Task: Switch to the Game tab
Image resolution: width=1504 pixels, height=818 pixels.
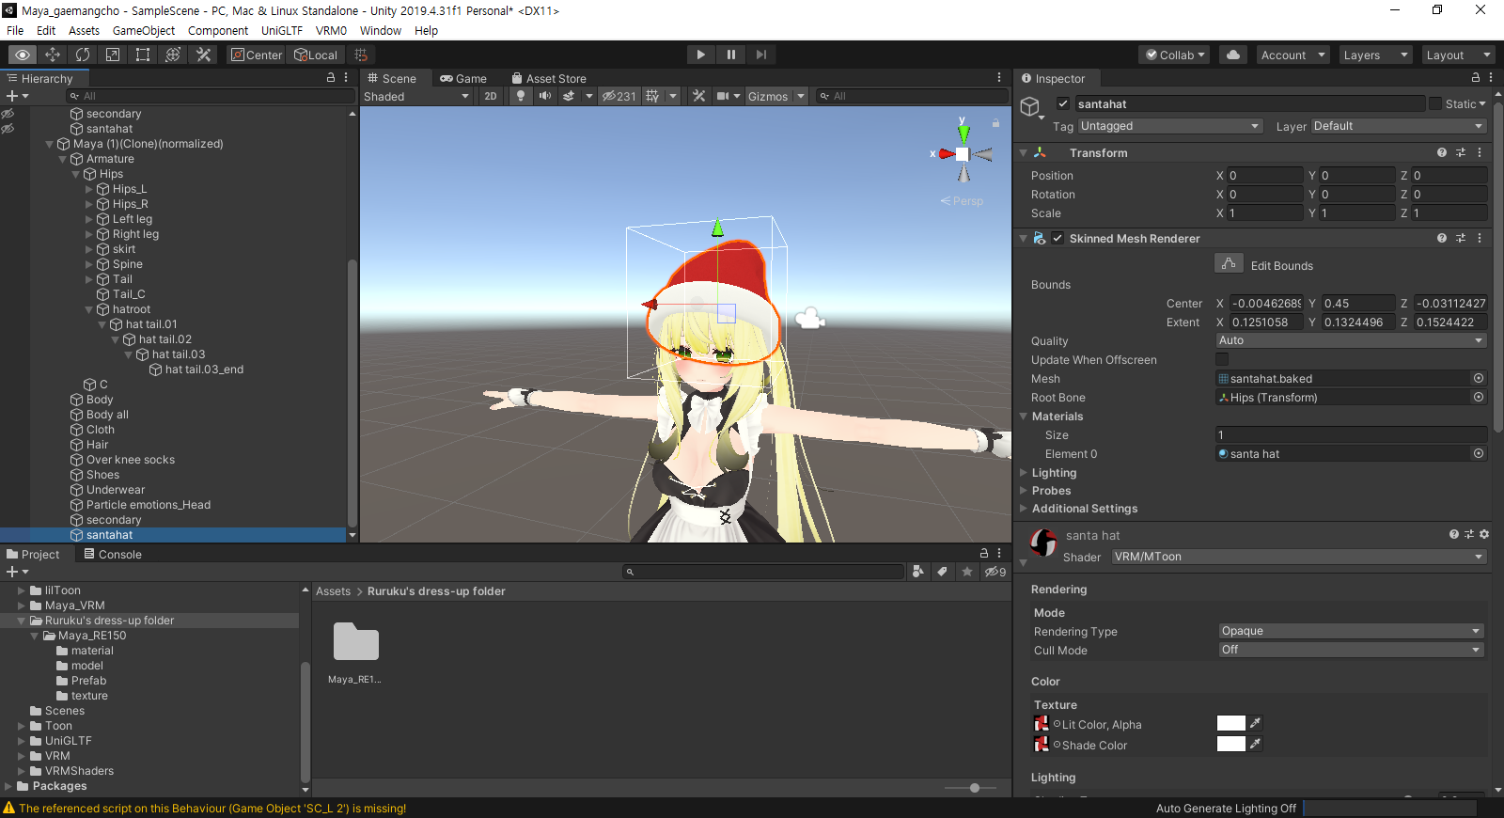Action: click(464, 78)
